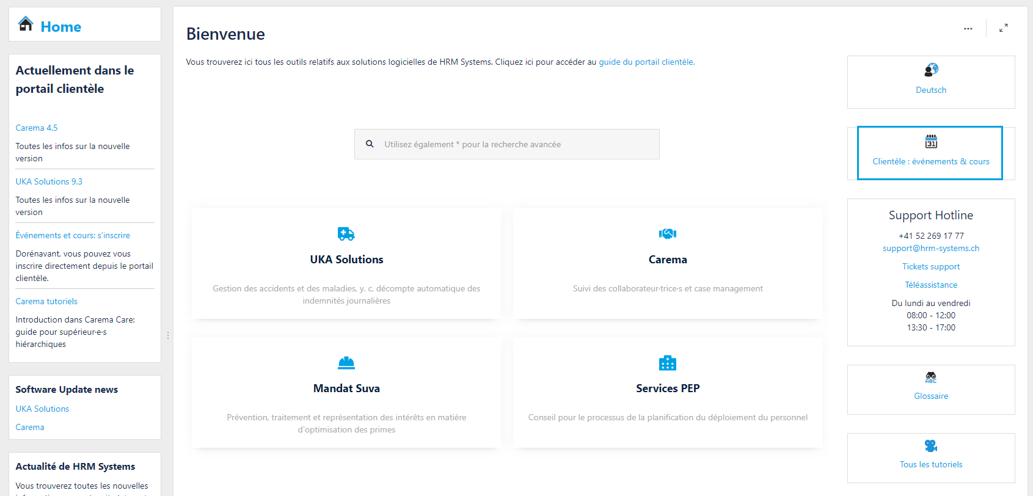
Task: Open Téléassistance link
Action: (931, 285)
